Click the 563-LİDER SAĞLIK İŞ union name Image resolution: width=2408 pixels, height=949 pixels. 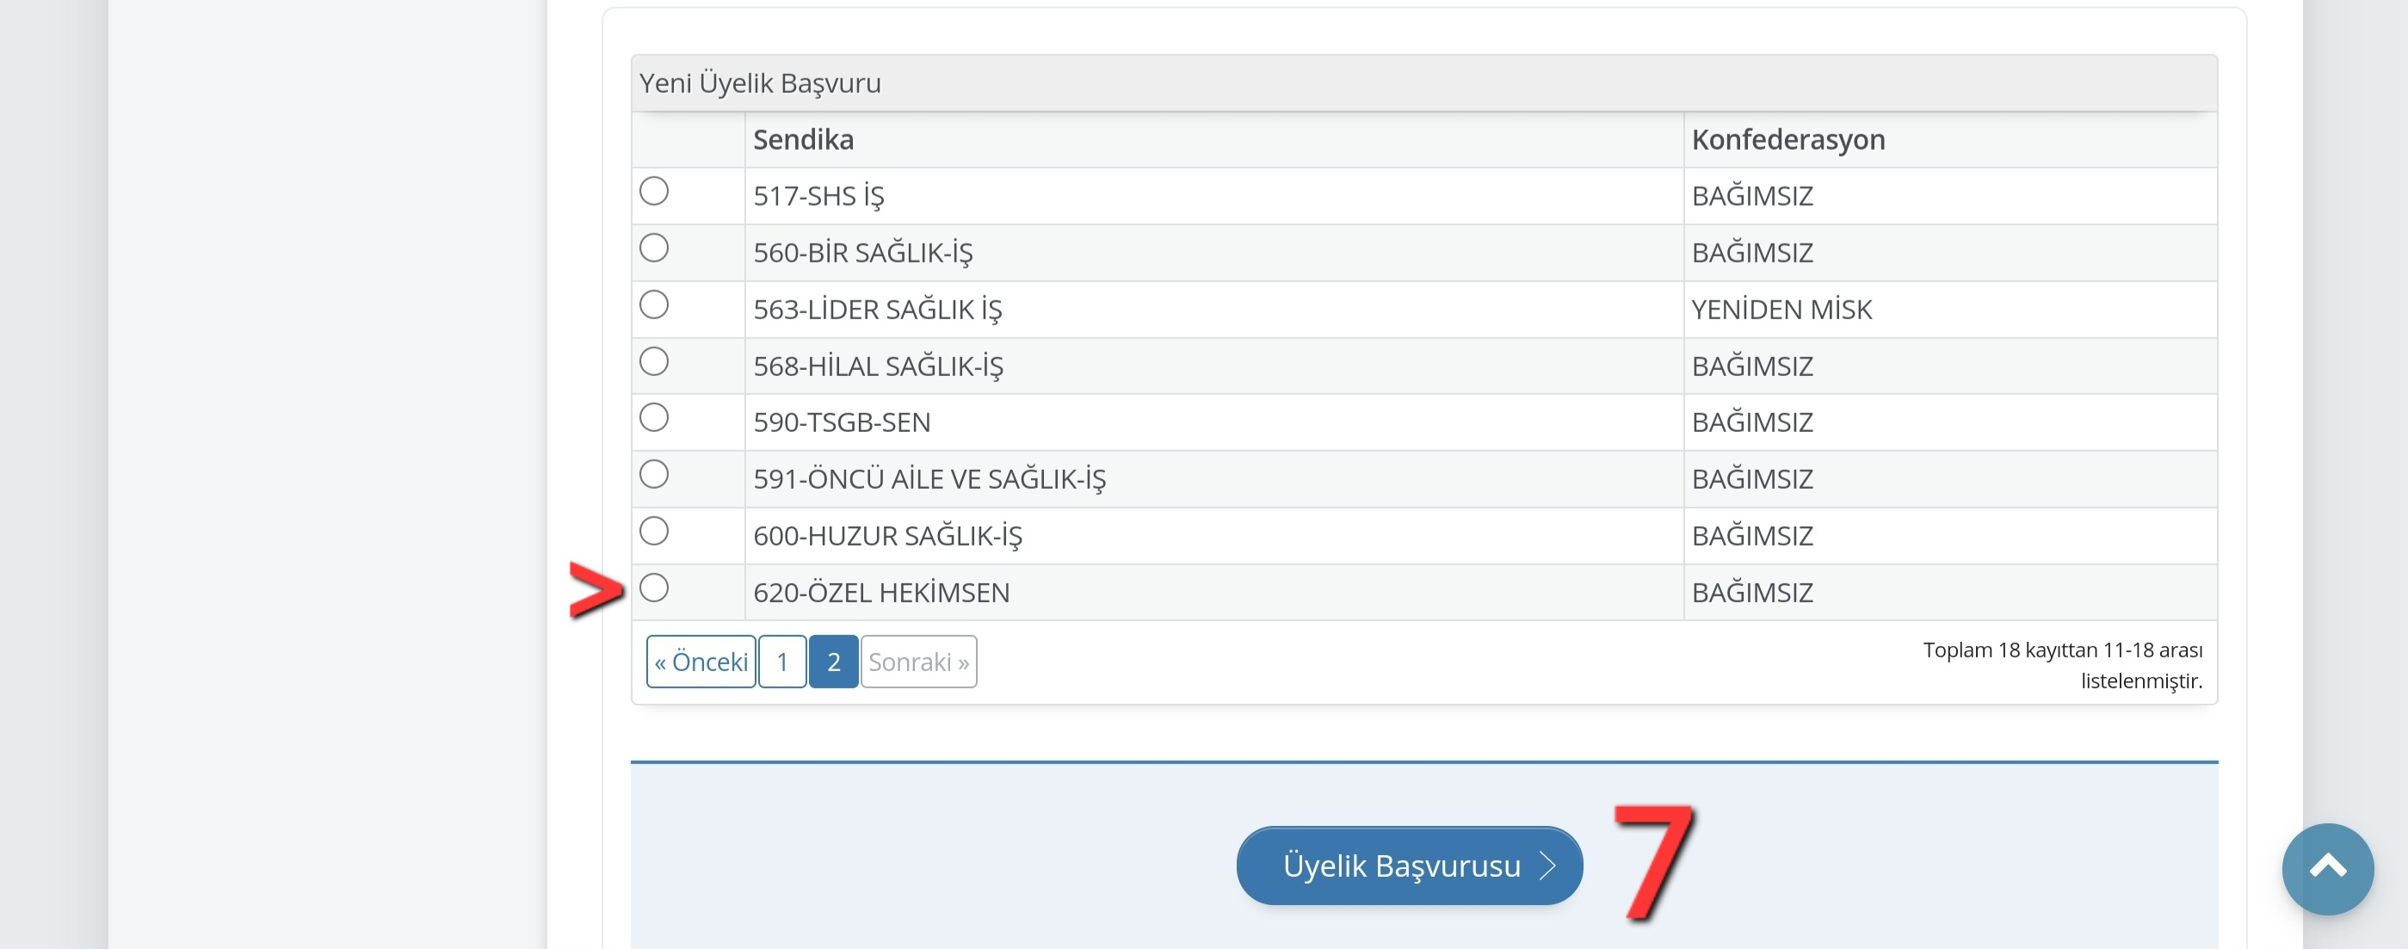(878, 310)
